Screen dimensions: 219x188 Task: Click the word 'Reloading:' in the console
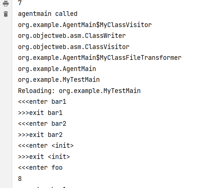36,91
